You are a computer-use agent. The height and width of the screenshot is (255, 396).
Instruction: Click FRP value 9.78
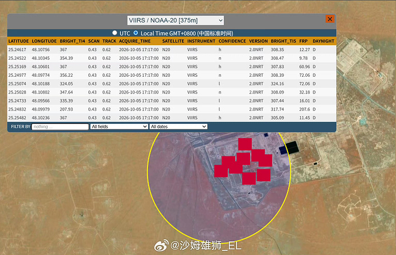tap(304, 58)
